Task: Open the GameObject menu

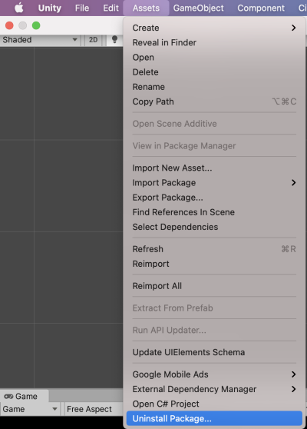Action: [x=198, y=8]
